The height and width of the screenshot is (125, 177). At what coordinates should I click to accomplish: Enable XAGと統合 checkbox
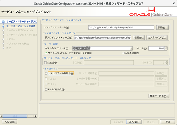tap(123, 53)
